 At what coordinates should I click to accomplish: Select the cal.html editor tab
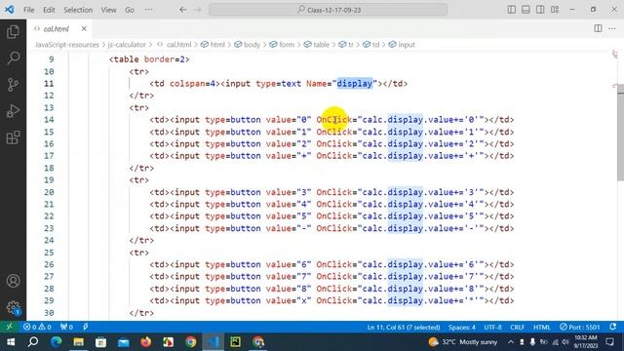point(59,28)
